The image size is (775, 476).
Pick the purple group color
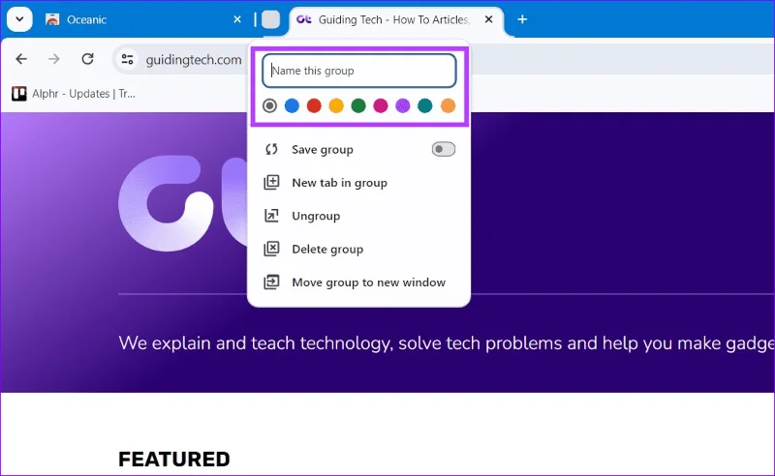[x=403, y=105]
